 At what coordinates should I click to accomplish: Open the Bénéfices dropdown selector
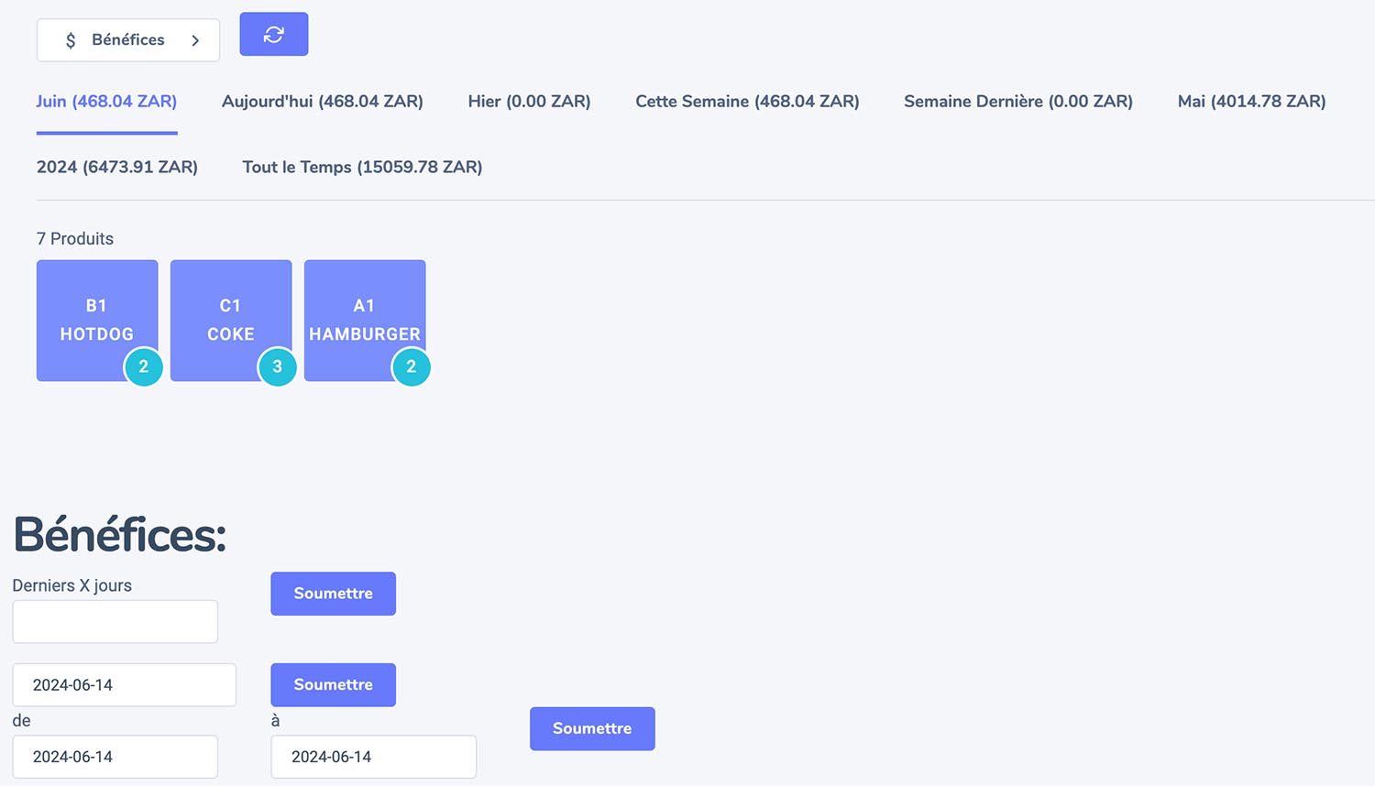coord(128,40)
